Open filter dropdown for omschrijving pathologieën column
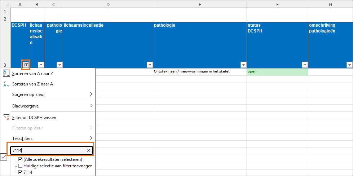The width and height of the screenshot is (353, 176). click(349, 65)
